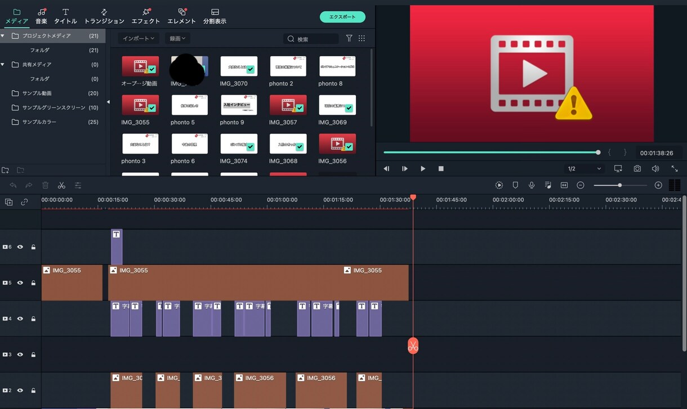Select the サンプルカラー folder

click(x=53, y=122)
